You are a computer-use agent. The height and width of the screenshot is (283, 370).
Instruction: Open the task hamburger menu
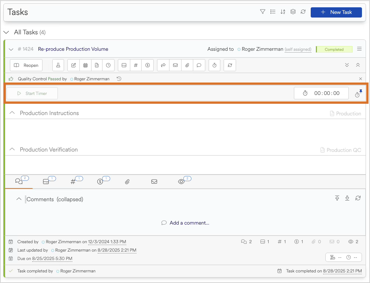tap(359, 49)
